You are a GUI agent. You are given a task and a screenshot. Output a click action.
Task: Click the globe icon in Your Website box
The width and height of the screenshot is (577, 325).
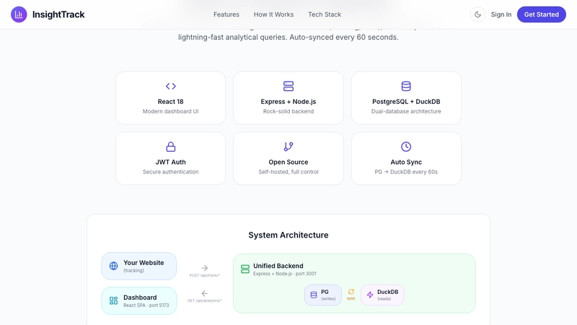pyautogui.click(x=114, y=266)
